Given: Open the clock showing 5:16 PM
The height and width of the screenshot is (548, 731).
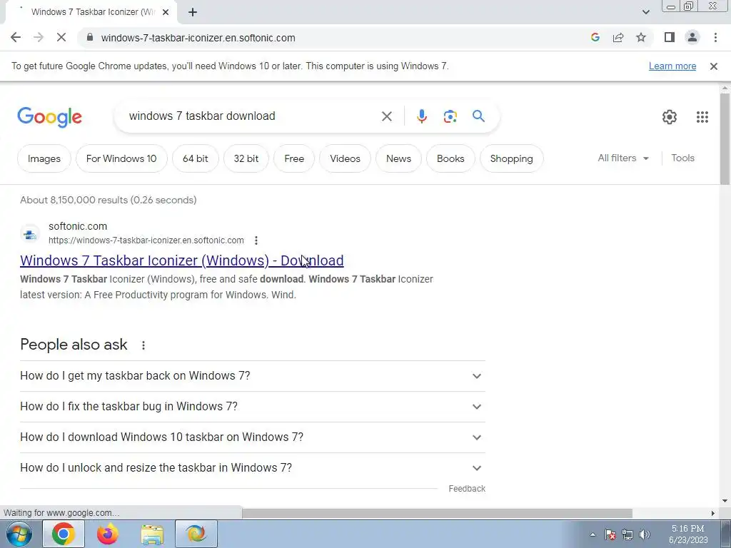Looking at the screenshot, I should coord(688,534).
